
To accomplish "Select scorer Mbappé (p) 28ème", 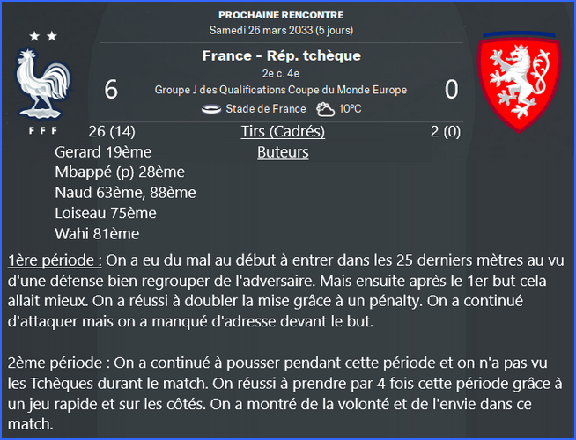I will [x=120, y=172].
